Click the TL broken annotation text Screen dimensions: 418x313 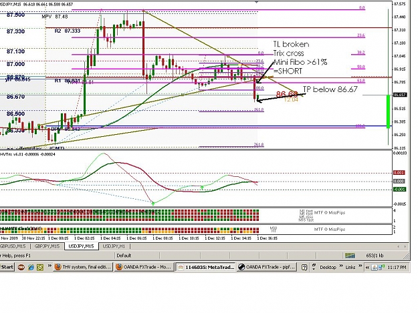point(291,44)
